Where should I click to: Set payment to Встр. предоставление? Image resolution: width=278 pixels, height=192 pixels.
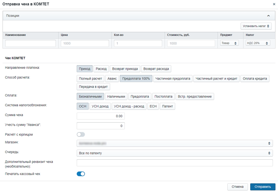tap(195, 97)
